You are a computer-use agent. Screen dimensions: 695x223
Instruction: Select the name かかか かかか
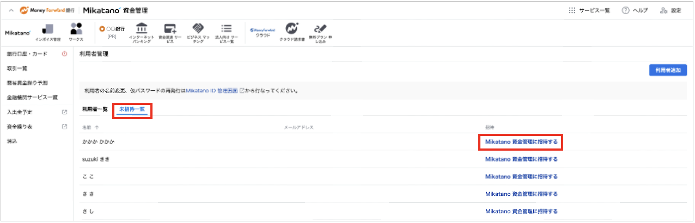click(x=99, y=143)
